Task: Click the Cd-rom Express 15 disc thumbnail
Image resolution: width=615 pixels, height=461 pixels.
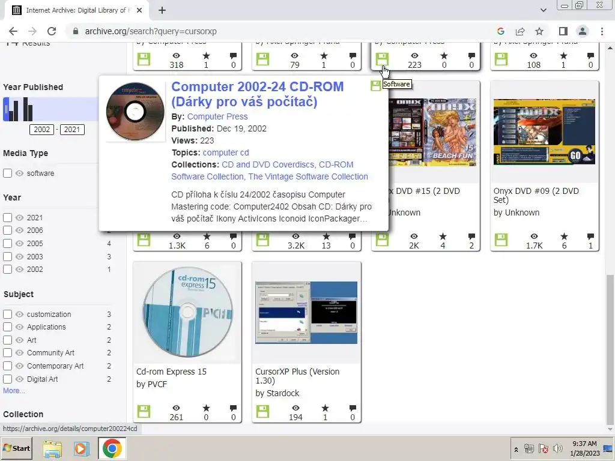Action: pyautogui.click(x=187, y=312)
